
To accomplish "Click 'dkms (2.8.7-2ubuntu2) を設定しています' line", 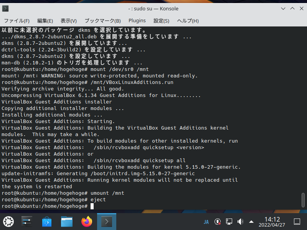I will tap(66, 56).
